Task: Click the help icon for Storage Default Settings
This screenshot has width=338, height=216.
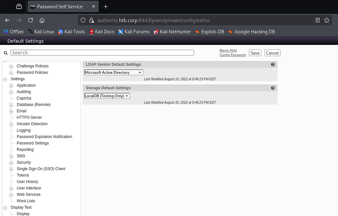Action: pos(273,88)
